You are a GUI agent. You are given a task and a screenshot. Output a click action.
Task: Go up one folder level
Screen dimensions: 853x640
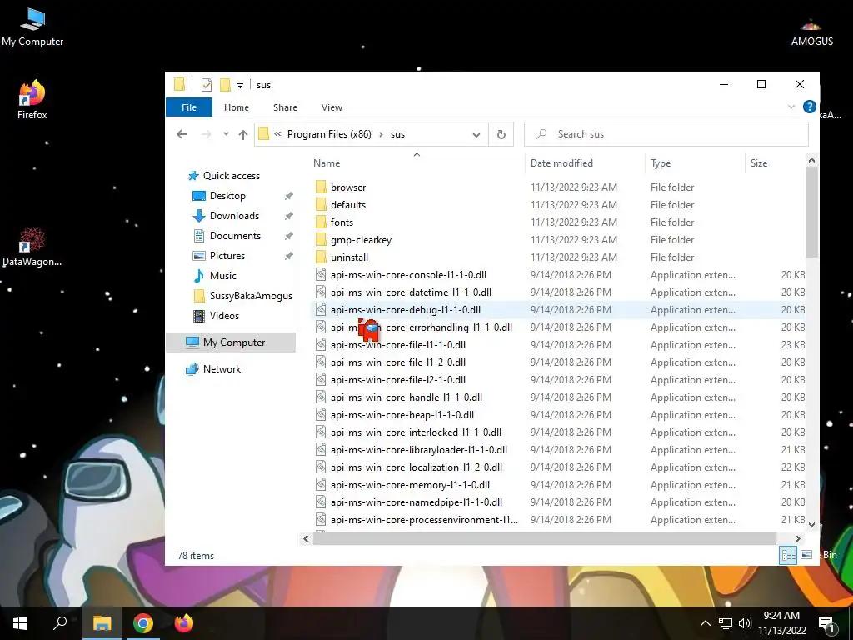243,134
